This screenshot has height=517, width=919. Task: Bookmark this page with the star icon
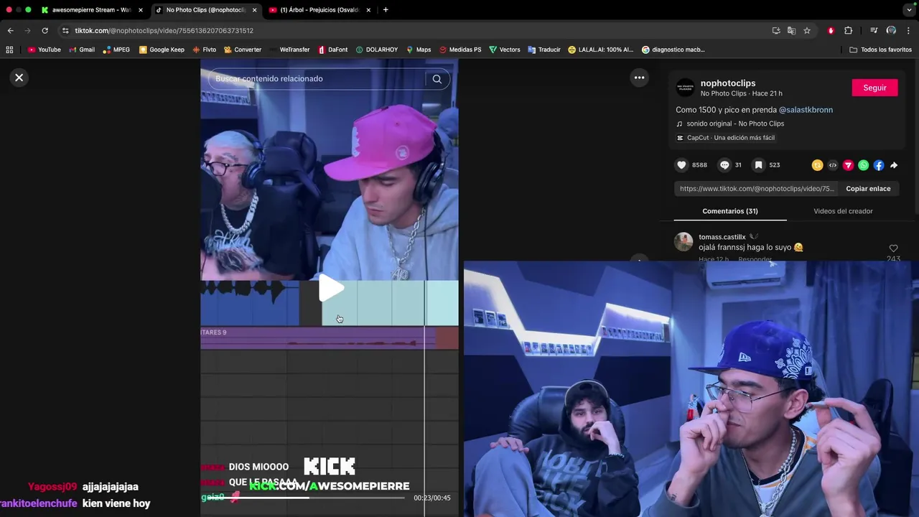click(807, 31)
